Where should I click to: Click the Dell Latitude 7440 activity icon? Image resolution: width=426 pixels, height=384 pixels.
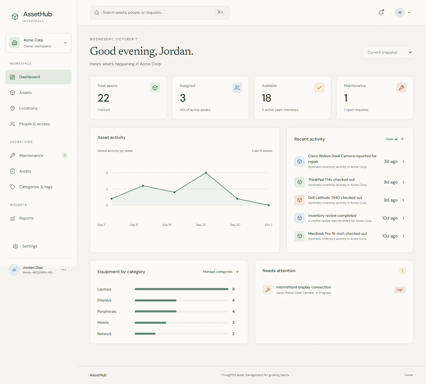tap(300, 200)
